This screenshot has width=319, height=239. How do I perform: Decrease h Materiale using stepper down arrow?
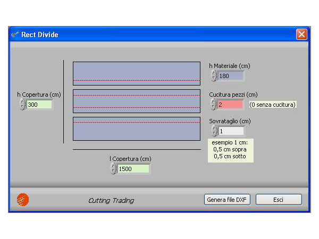coord(214,79)
